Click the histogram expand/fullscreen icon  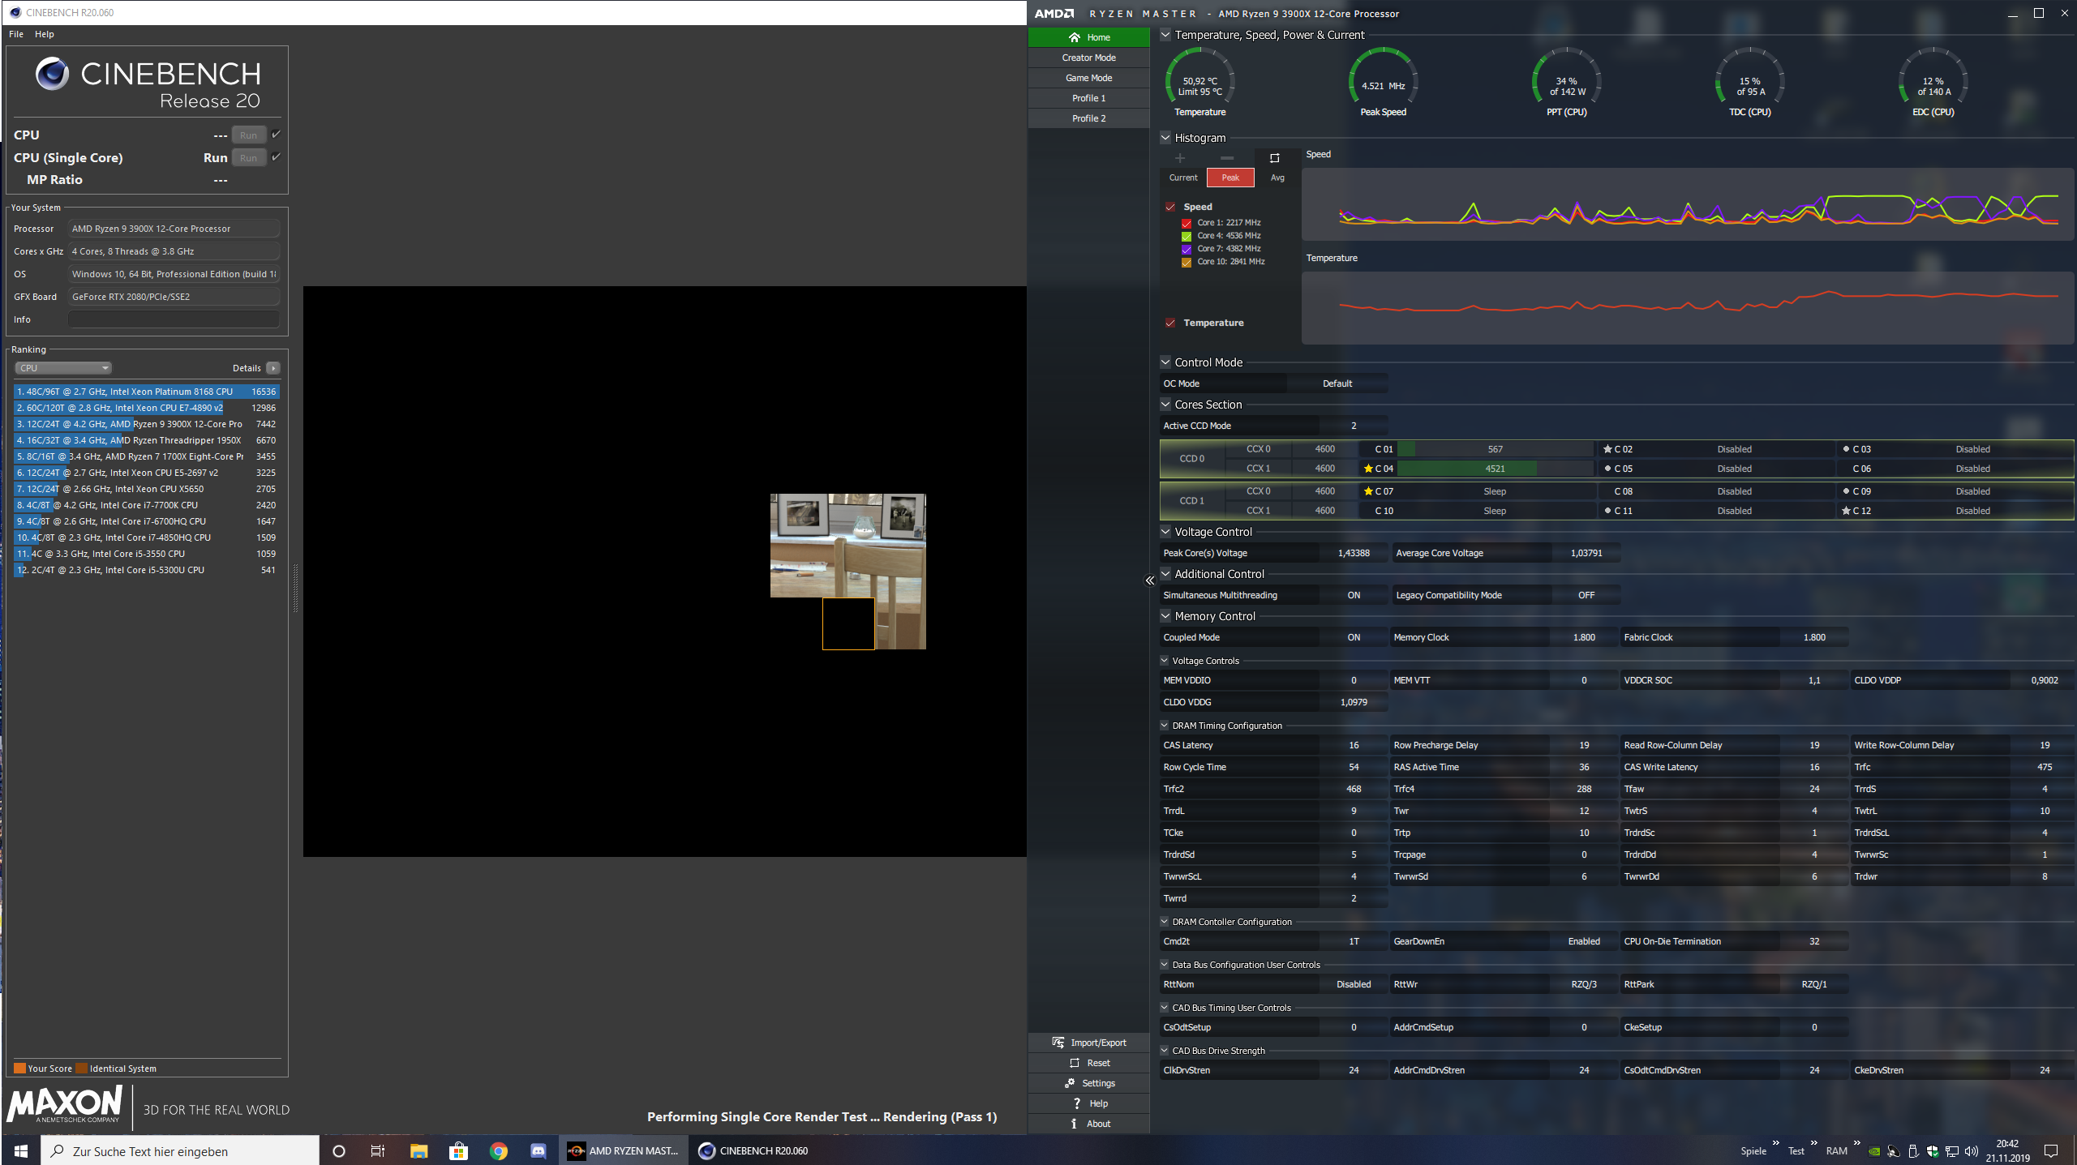tap(1274, 158)
